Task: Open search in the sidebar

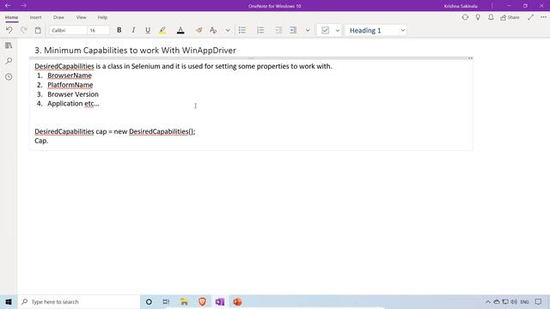Action: tap(9, 61)
